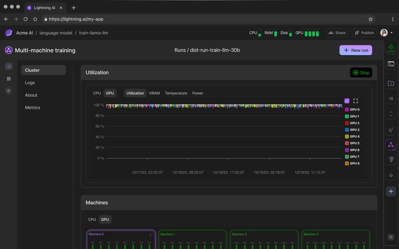Open train-llama-llm breadcrumb

[94, 33]
